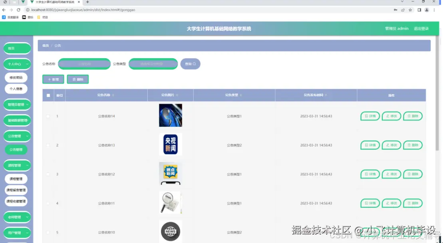Select the 首页 home item in the sidebar

[16, 48]
